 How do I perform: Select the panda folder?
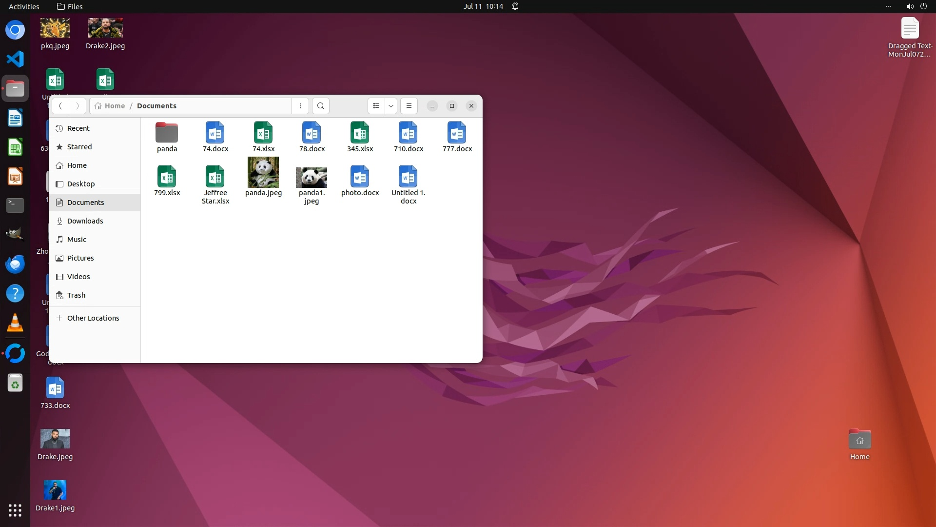(x=167, y=137)
